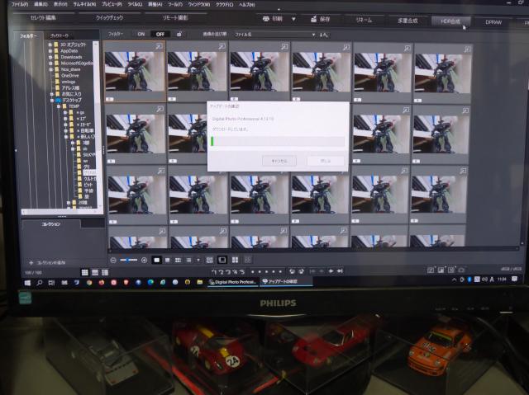This screenshot has height=395, width=529.
Task: Click the thumbnail zoom-in plus icon
Action: click(144, 261)
